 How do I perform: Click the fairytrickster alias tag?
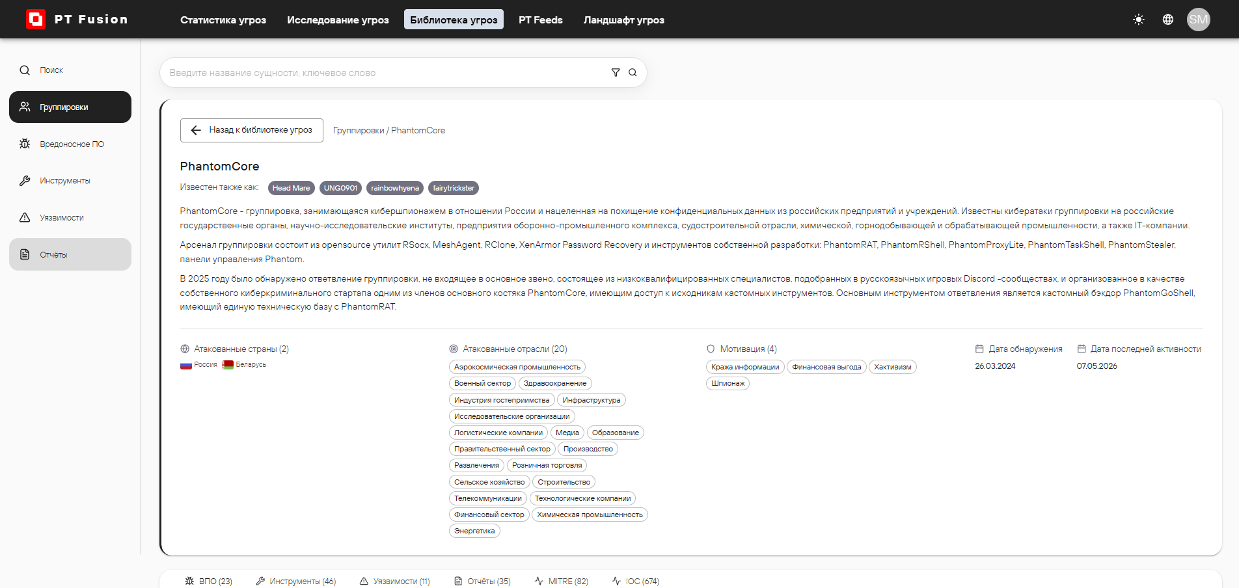[x=454, y=188]
